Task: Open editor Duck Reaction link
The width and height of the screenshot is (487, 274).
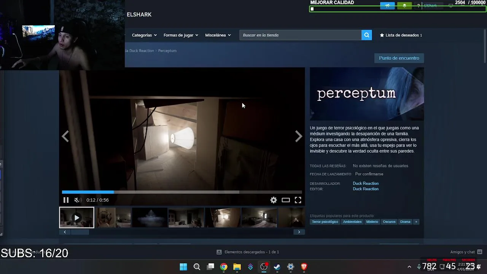Action: (x=366, y=189)
